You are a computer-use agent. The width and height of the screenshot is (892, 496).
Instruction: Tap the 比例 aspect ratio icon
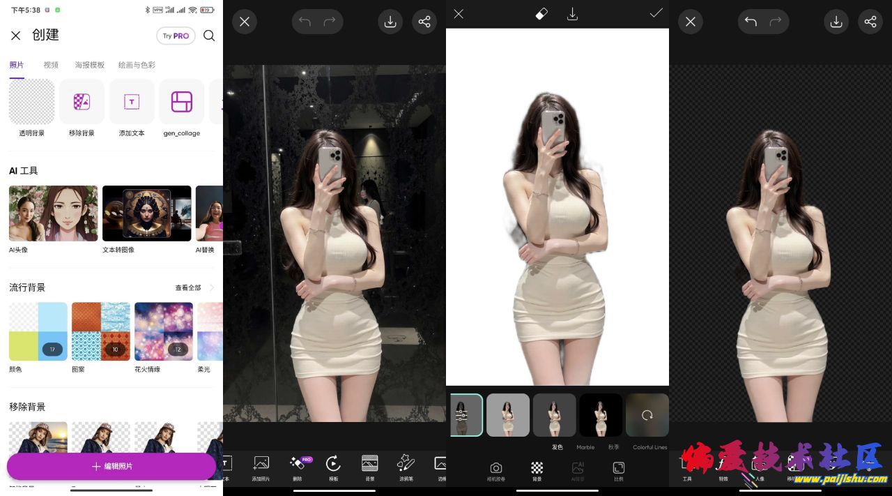[x=618, y=468]
